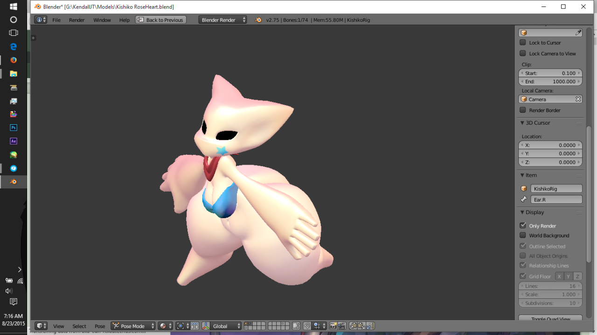
Task: Open Microsoft Edge from the taskbar
Action: tap(14, 47)
